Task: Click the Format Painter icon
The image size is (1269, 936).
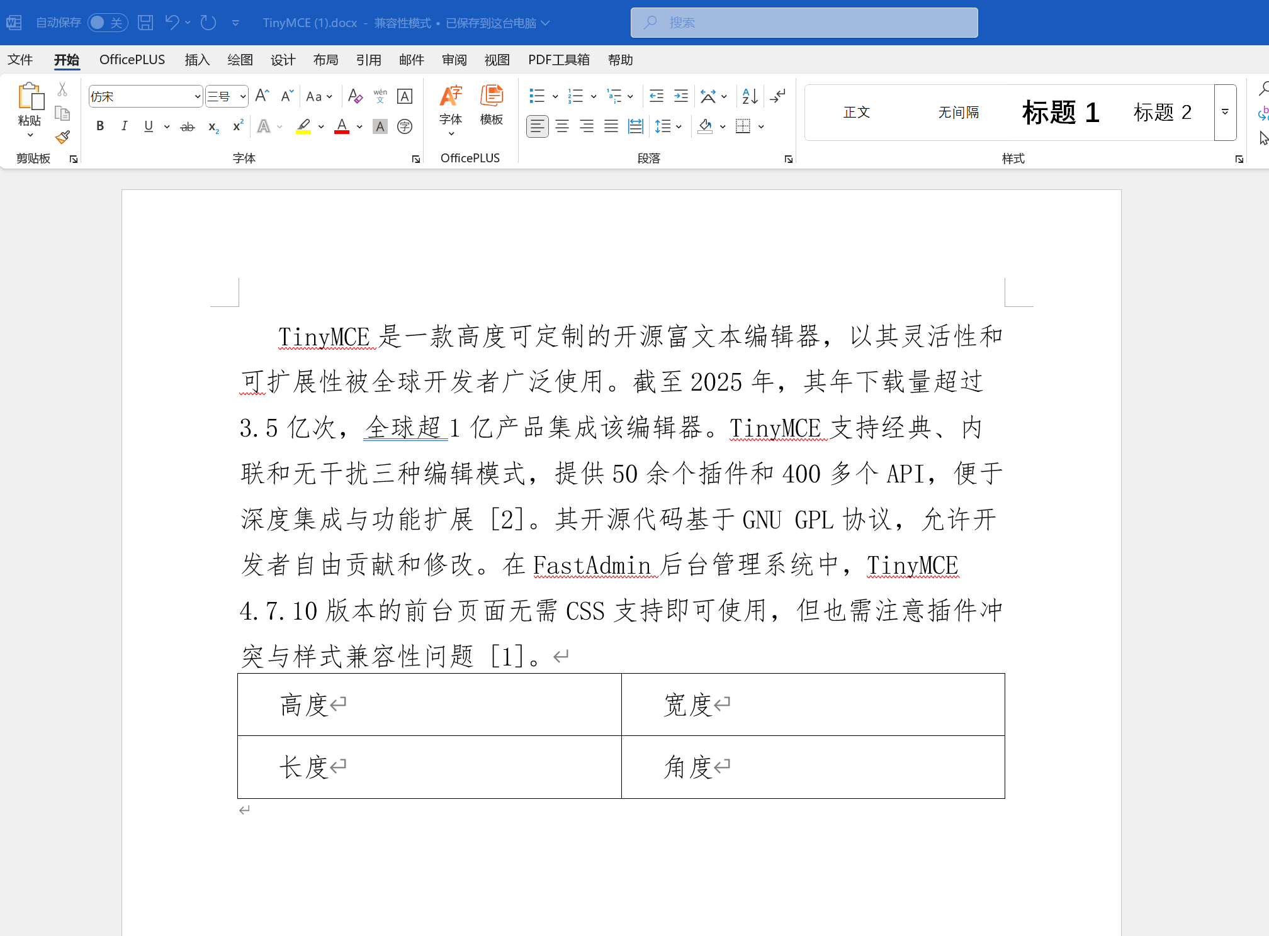Action: pos(62,137)
